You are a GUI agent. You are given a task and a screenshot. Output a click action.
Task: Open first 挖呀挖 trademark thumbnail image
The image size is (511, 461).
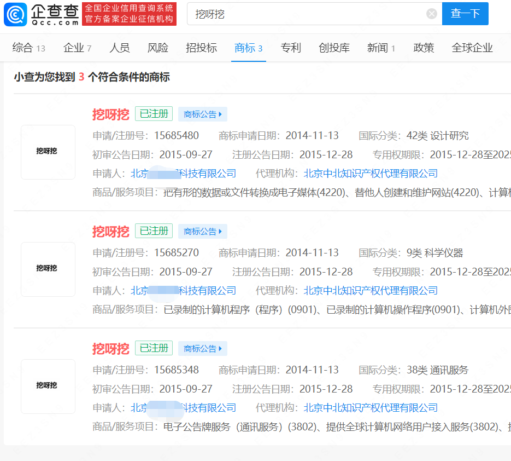tap(48, 152)
